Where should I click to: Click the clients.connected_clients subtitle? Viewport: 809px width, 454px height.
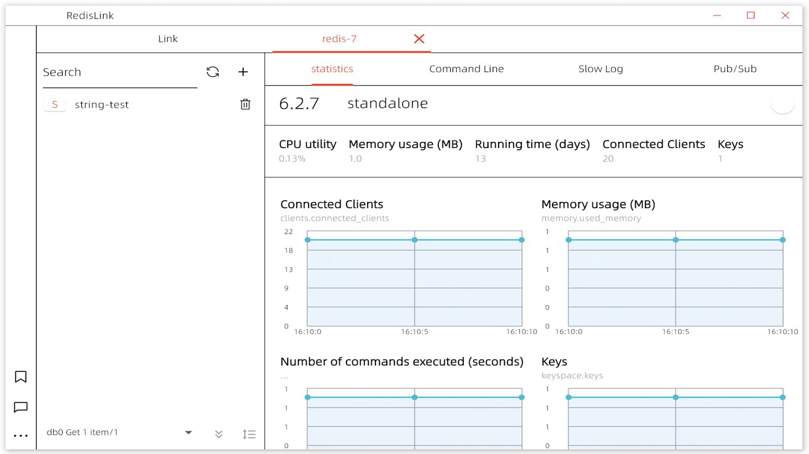click(335, 218)
